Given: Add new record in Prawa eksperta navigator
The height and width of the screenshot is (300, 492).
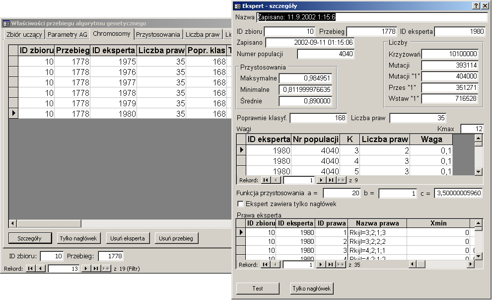Looking at the screenshot, I should tap(341, 265).
